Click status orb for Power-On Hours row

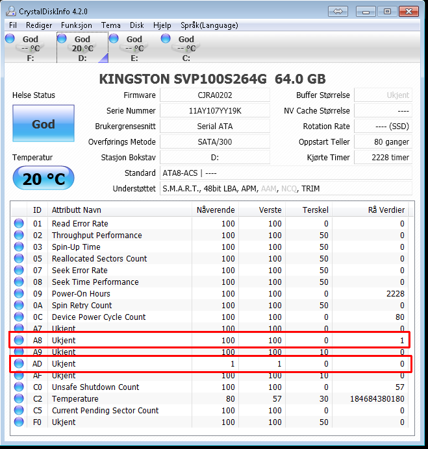(x=19, y=293)
